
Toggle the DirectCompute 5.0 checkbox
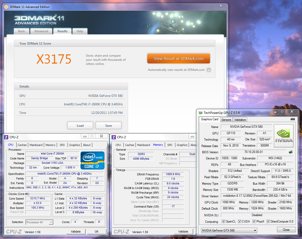click(x=268, y=221)
